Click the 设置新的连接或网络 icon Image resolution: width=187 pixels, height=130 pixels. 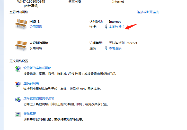[17, 69]
